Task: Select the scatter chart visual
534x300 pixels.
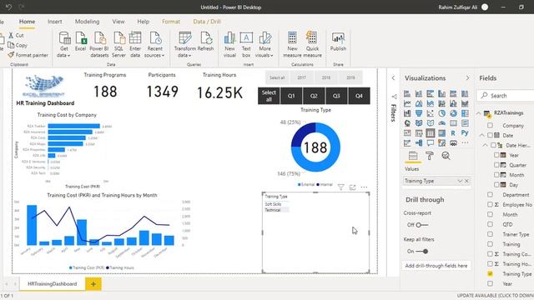Action: (x=431, y=113)
